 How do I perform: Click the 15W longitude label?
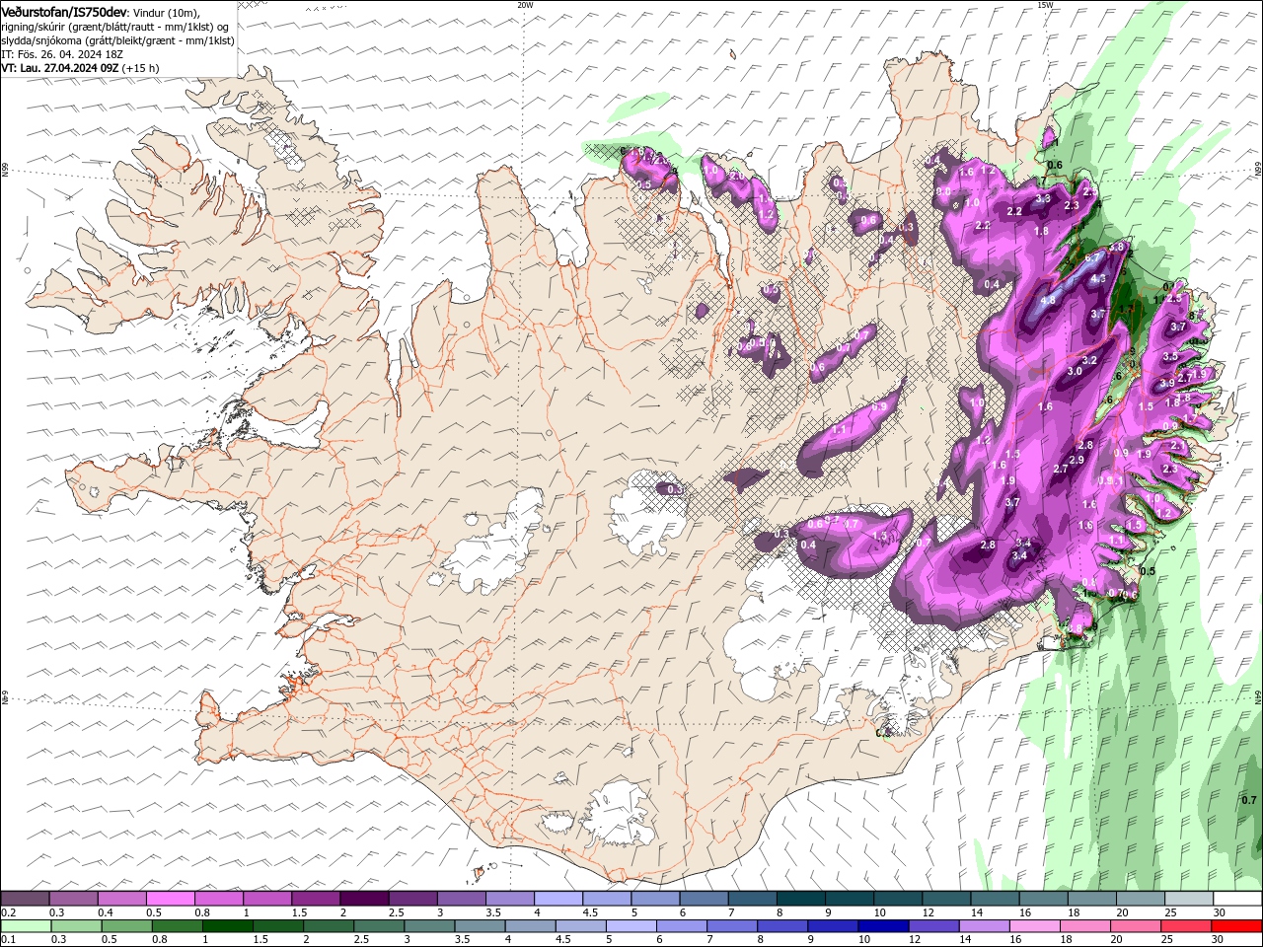tap(1045, 5)
